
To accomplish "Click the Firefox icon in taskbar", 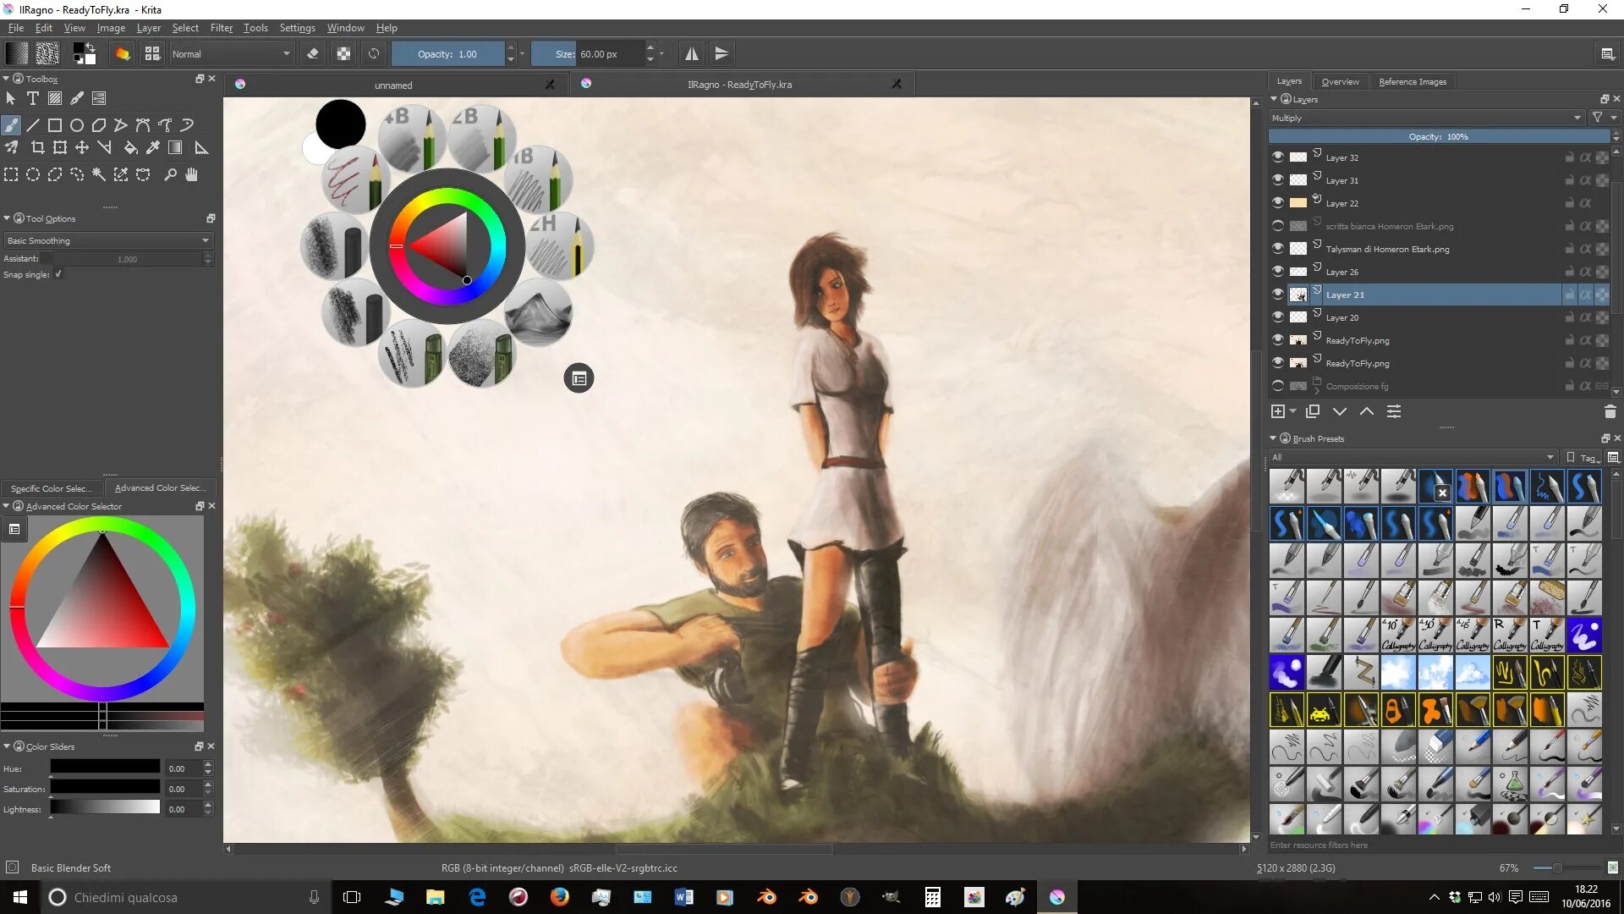I will click(x=559, y=897).
